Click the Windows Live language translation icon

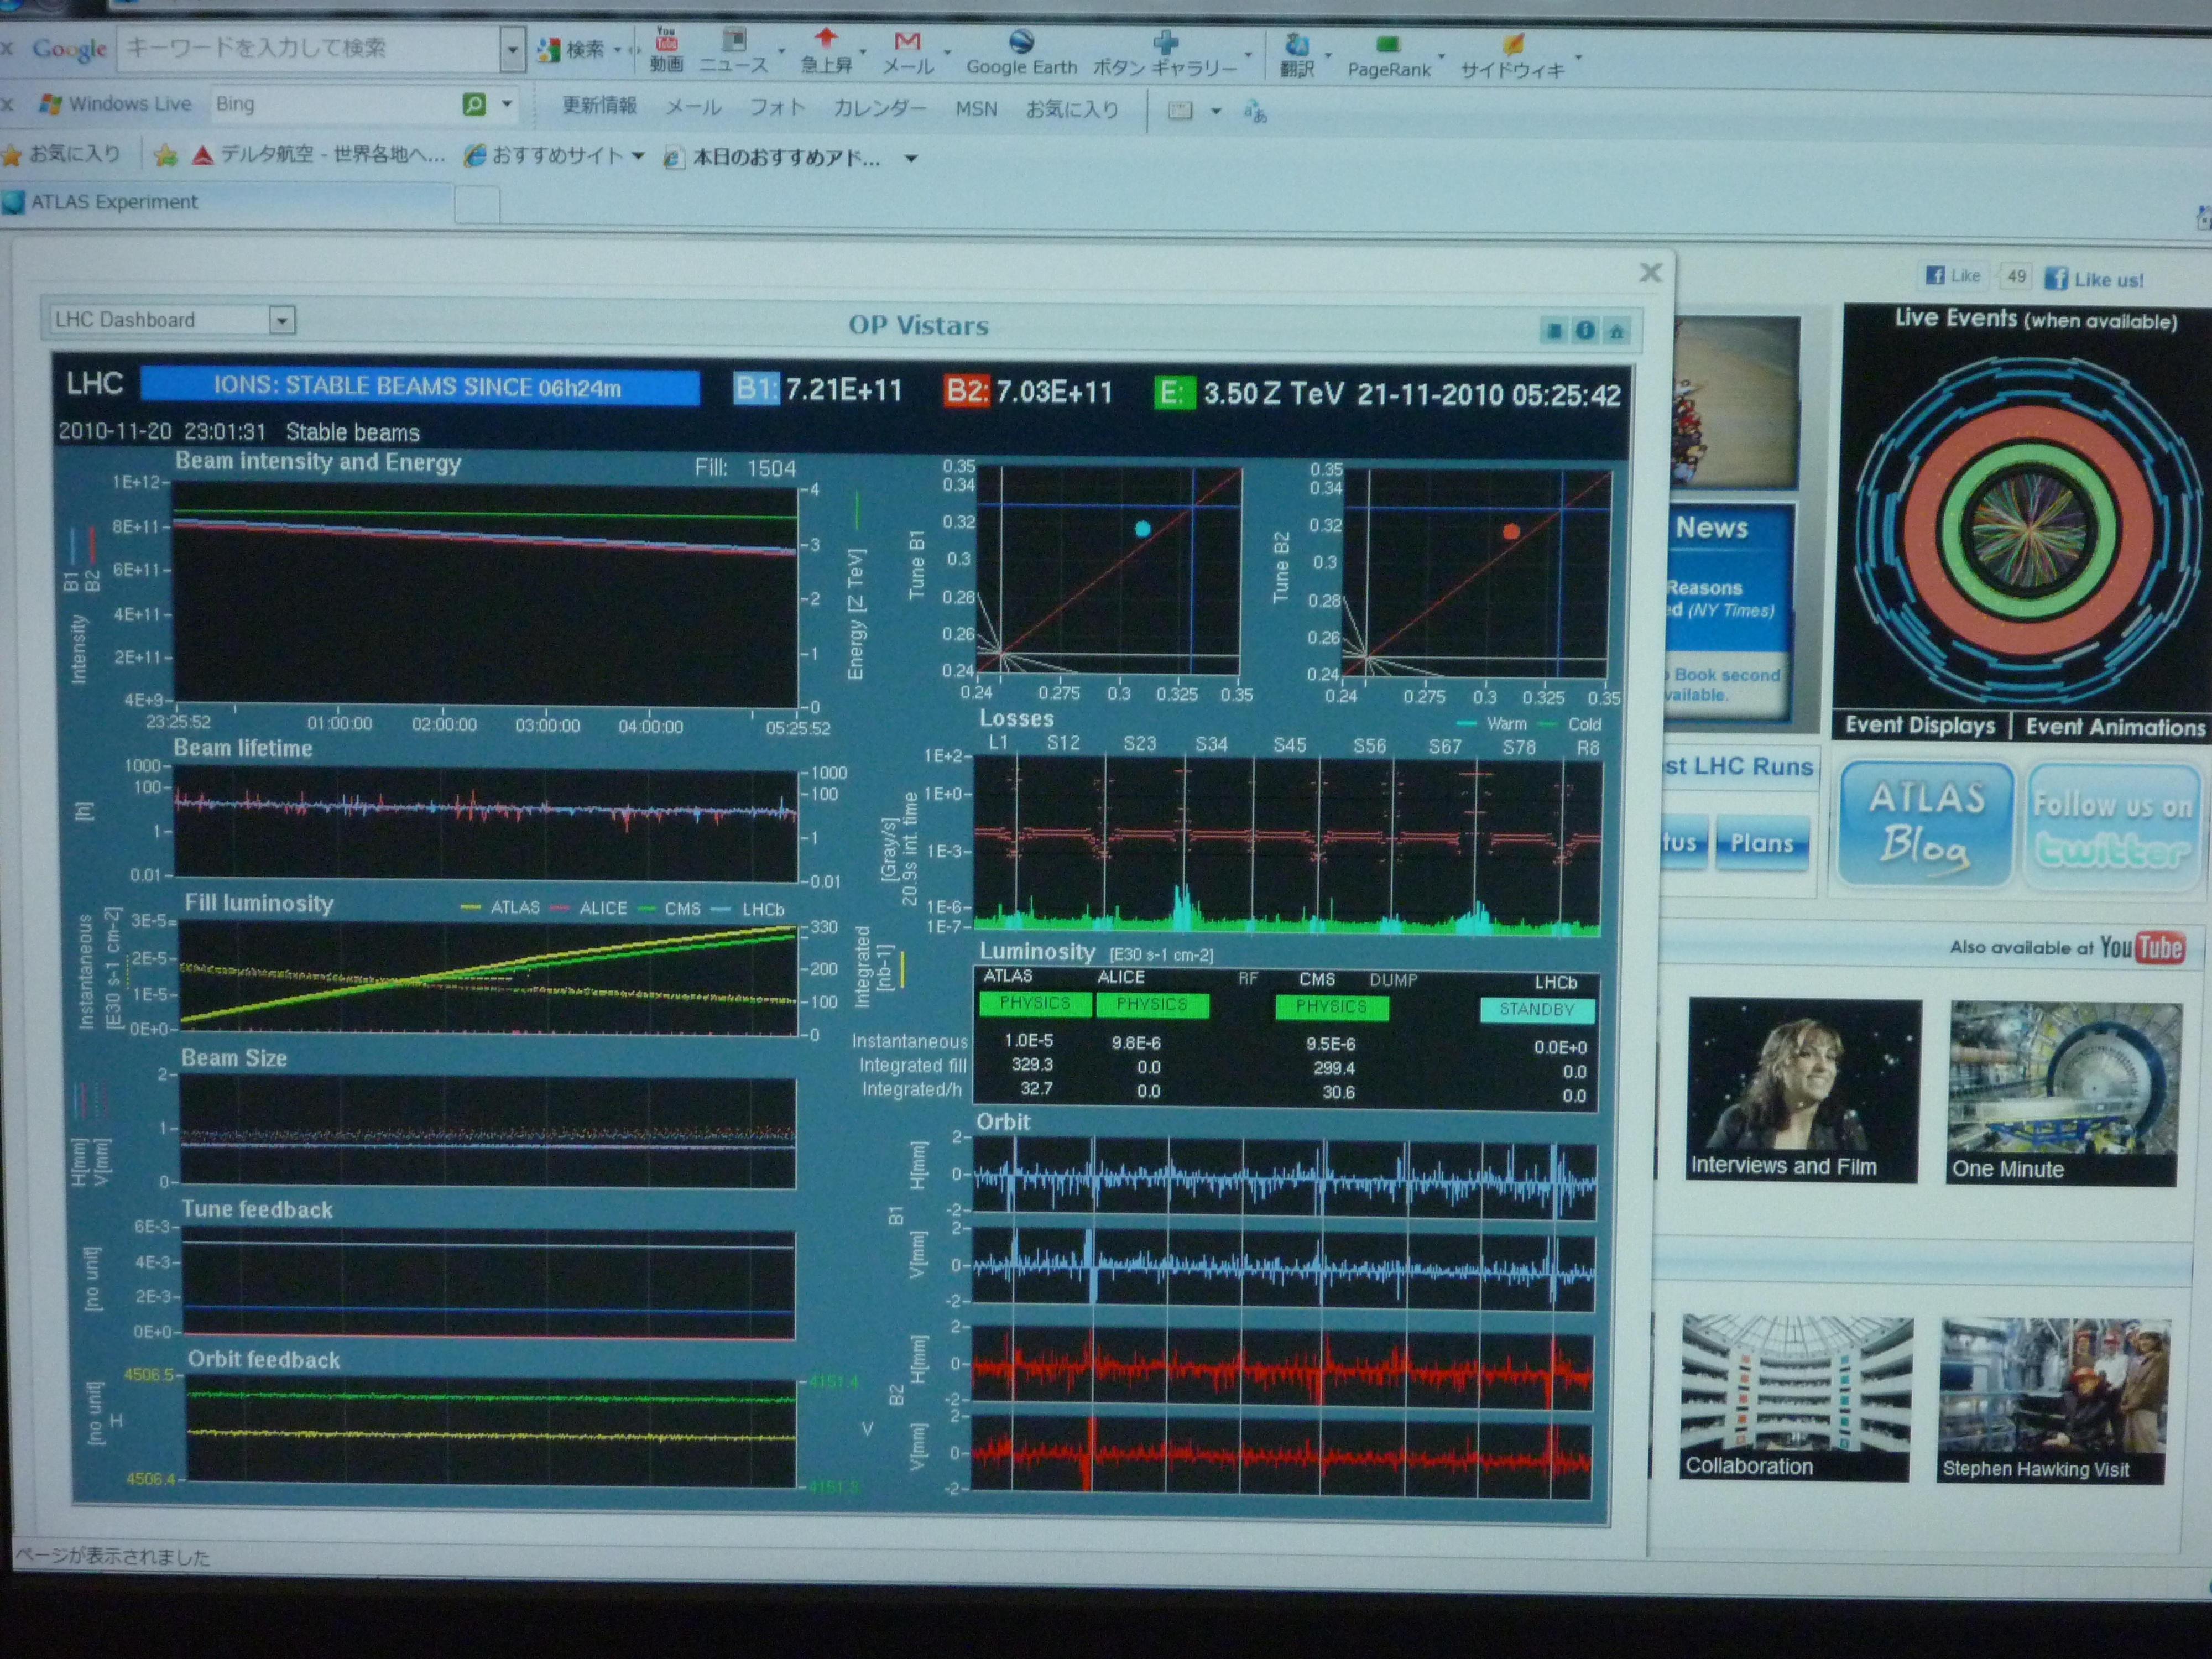[x=1255, y=111]
